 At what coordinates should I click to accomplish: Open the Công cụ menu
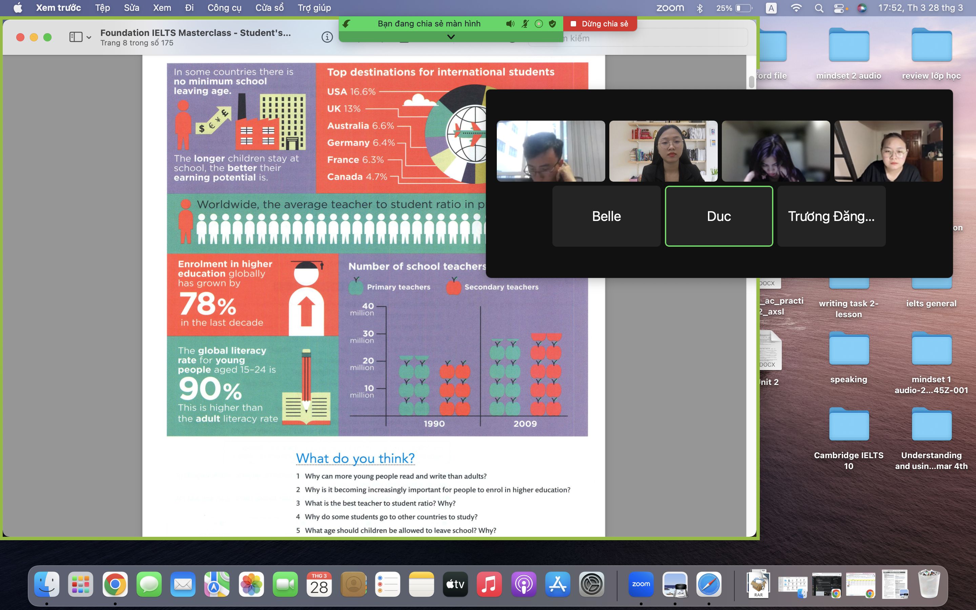click(x=224, y=8)
